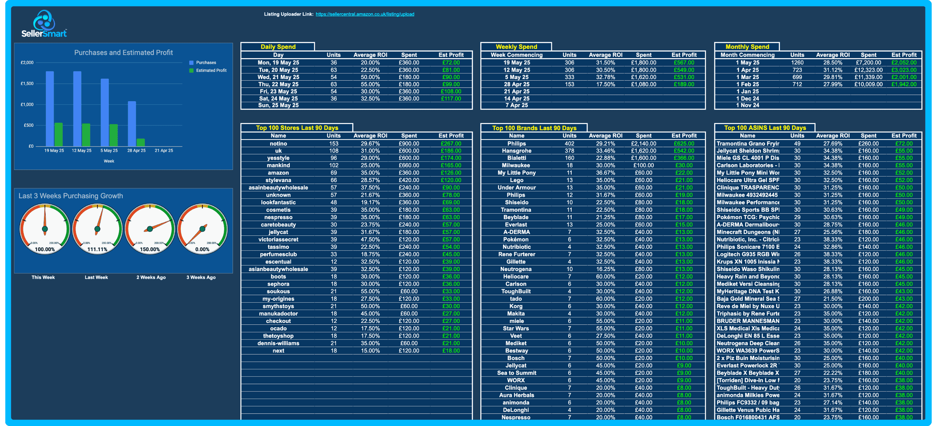This screenshot has width=937, height=426.
Task: Click the 'Logitech G935 RGB' ASIN name
Action: (747, 254)
